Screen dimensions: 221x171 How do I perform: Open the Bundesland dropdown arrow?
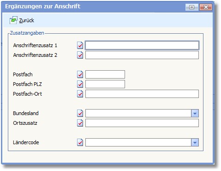[195, 113]
